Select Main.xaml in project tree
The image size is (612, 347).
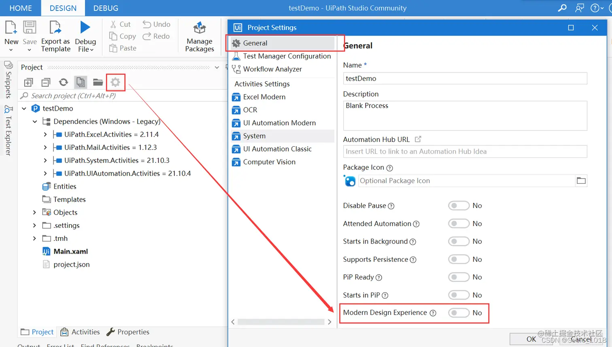click(x=71, y=251)
